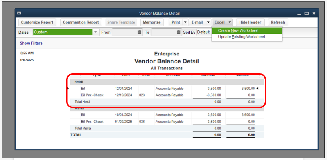
Task: Select the Total Heidi row
Action: pyautogui.click(x=167, y=102)
